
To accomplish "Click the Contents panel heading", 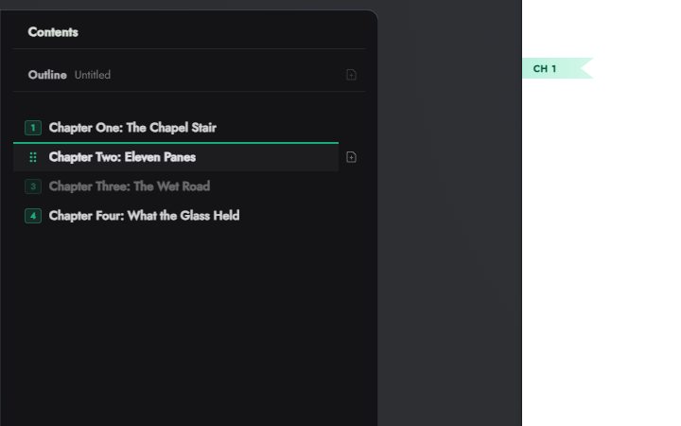I will click(53, 32).
